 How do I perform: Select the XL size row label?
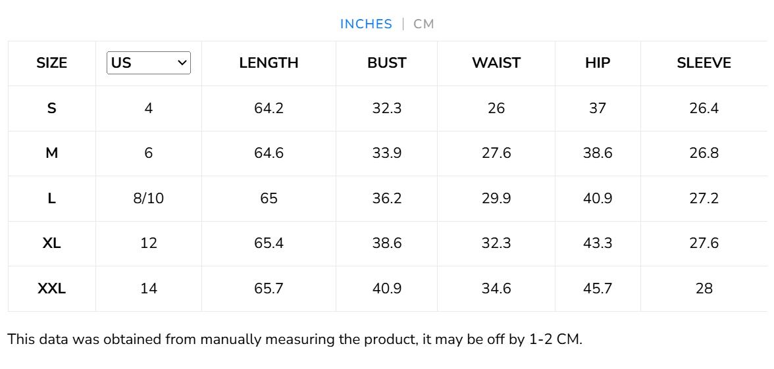coord(52,243)
